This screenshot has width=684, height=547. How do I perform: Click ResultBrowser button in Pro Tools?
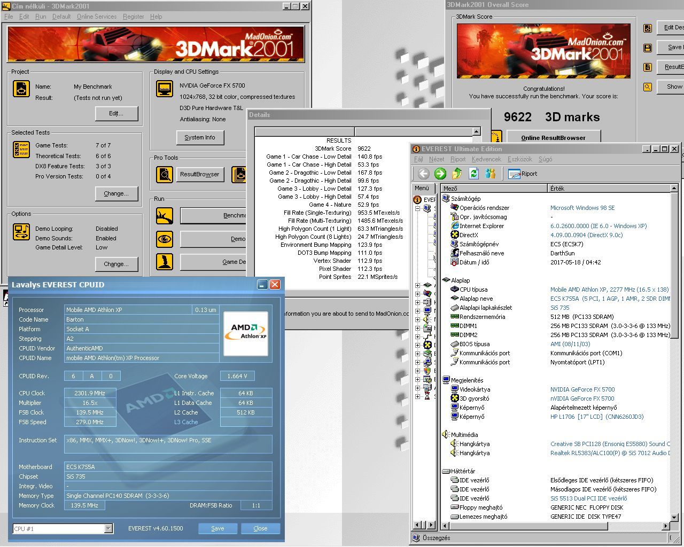coord(200,174)
